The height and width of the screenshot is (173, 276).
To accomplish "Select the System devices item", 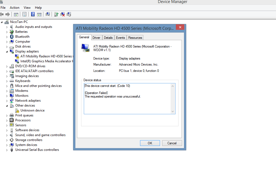I will click(x=26, y=145).
